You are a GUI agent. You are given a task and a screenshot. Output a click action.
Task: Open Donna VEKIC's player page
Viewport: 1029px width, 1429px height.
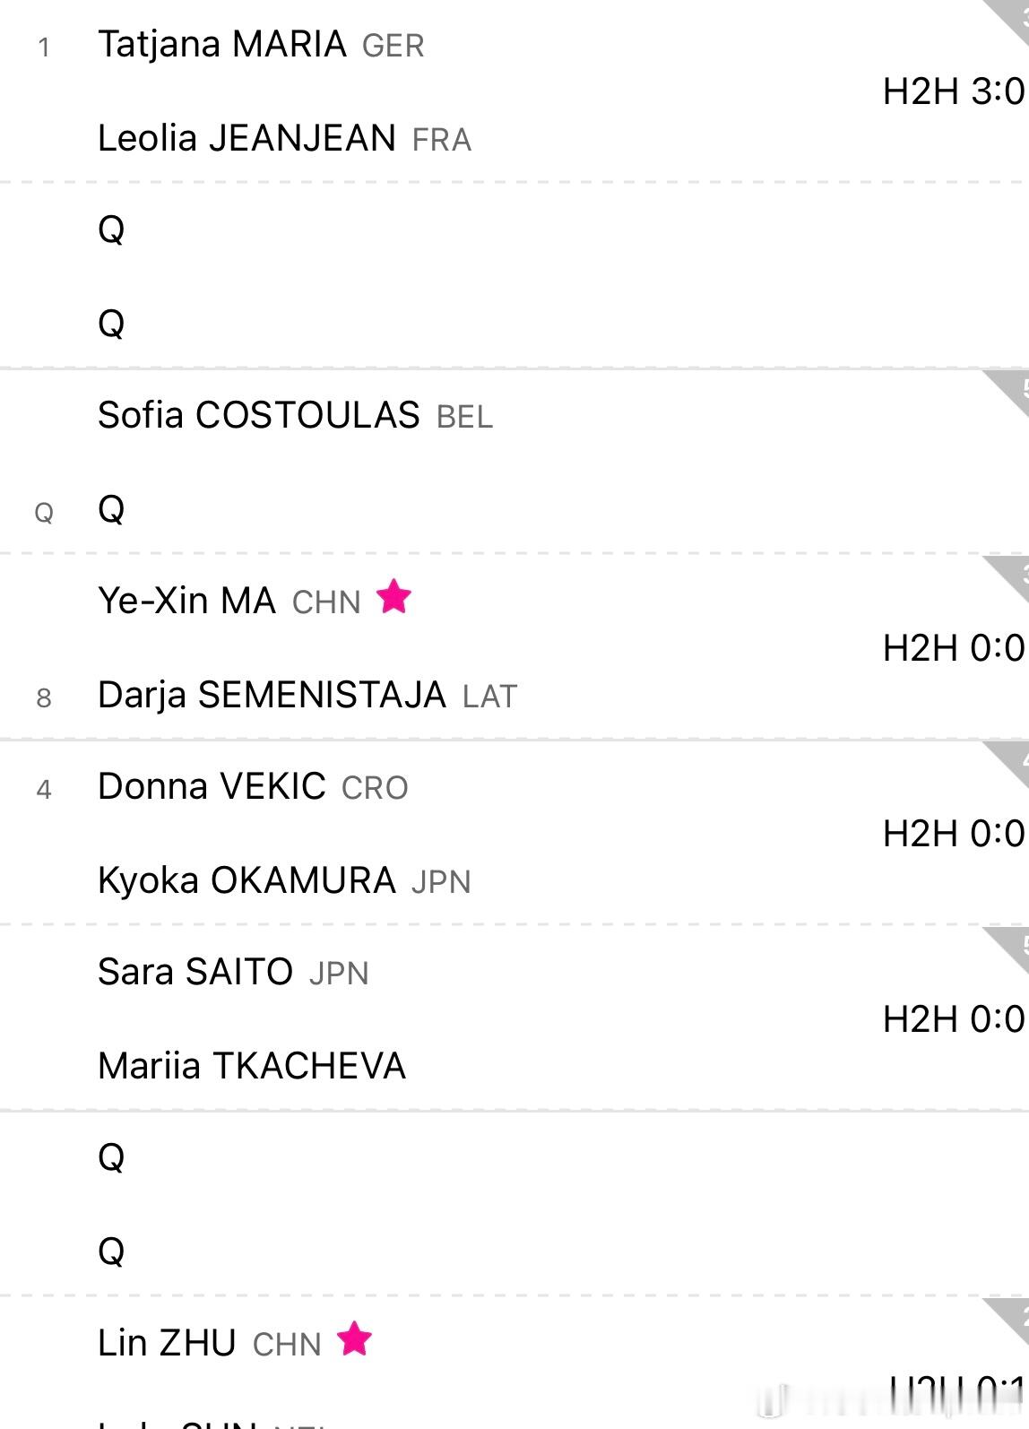[x=212, y=786]
